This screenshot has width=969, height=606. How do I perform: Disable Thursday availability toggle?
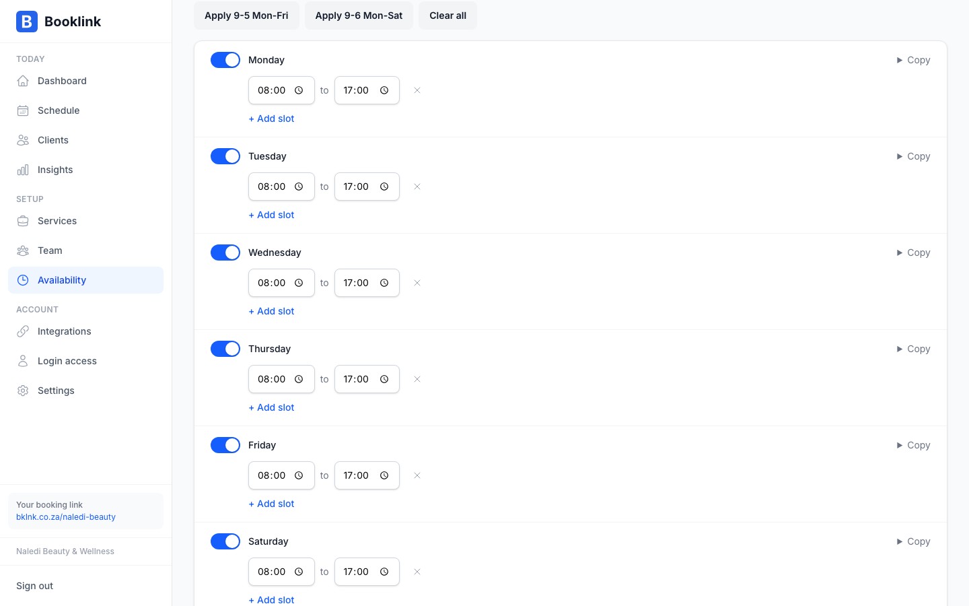225,349
